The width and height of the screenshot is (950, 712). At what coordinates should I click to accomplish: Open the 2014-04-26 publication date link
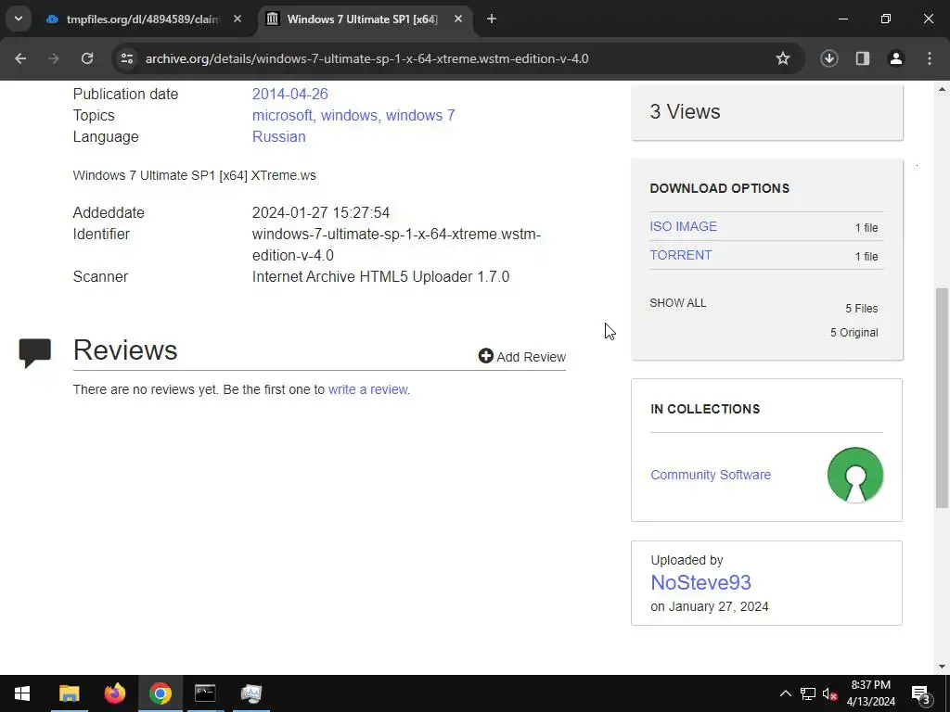coord(289,94)
